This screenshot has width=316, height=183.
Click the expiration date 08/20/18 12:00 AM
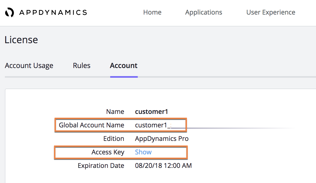[163, 165]
